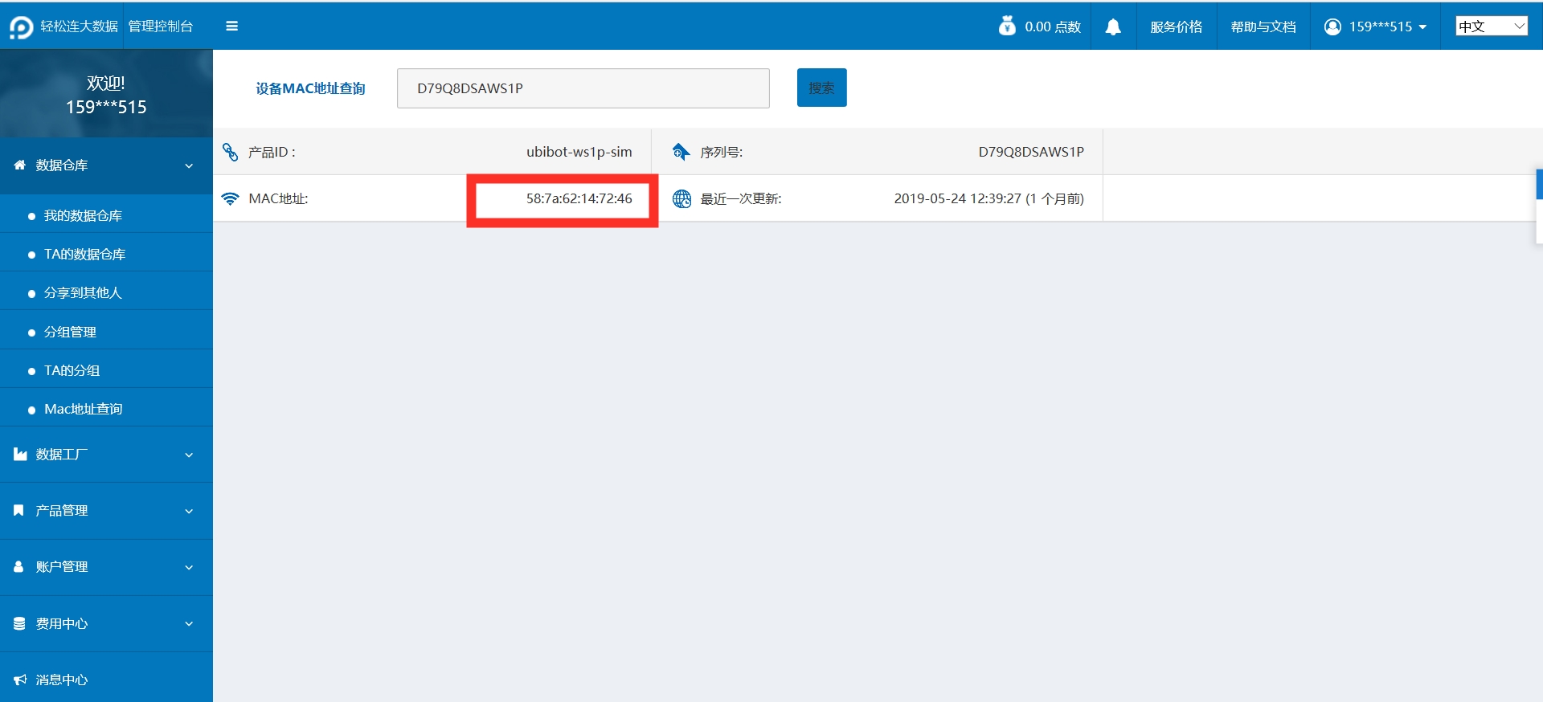Screen dimensions: 1543x702
Task: Click the 搜索 search button
Action: point(821,88)
